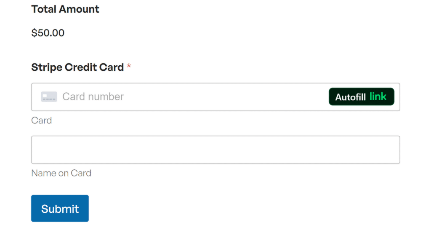Viewport: 431px width, 225px height.
Task: Click the credit card icon in the card field
Action: (49, 97)
